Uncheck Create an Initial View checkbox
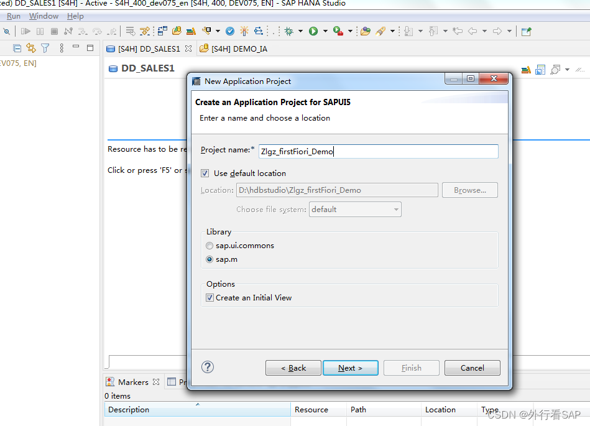590x426 pixels. tap(210, 298)
